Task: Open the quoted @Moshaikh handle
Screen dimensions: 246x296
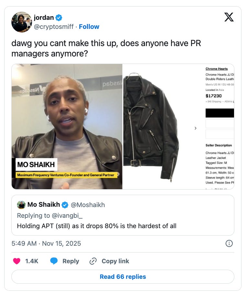Action: click(x=88, y=205)
